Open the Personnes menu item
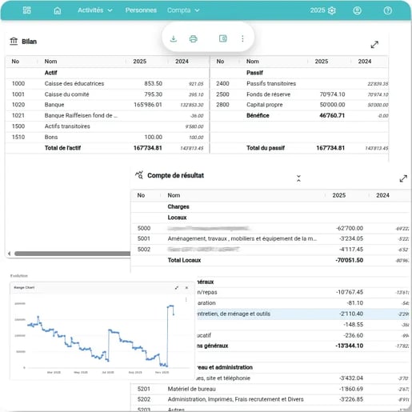 (x=141, y=10)
